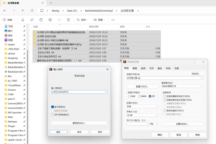216x144 pixels.
Task: Click the forward navigation arrow
Action: point(14,10)
